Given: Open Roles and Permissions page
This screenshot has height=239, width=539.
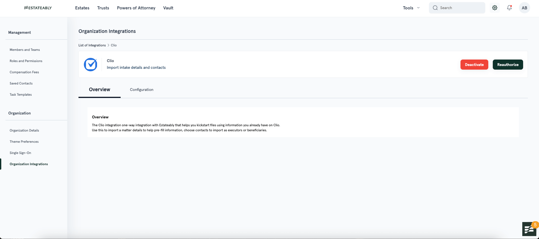Looking at the screenshot, I should [26, 61].
